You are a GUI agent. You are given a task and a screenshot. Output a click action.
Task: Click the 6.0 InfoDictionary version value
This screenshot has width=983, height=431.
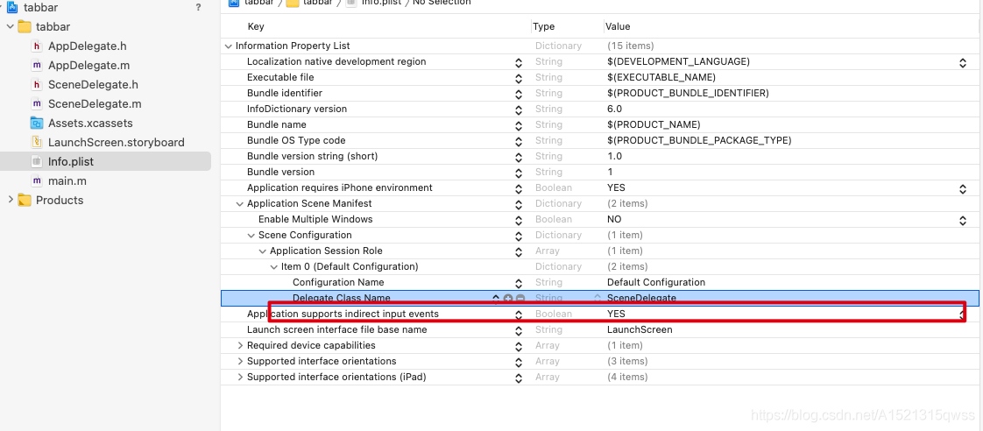click(x=614, y=109)
